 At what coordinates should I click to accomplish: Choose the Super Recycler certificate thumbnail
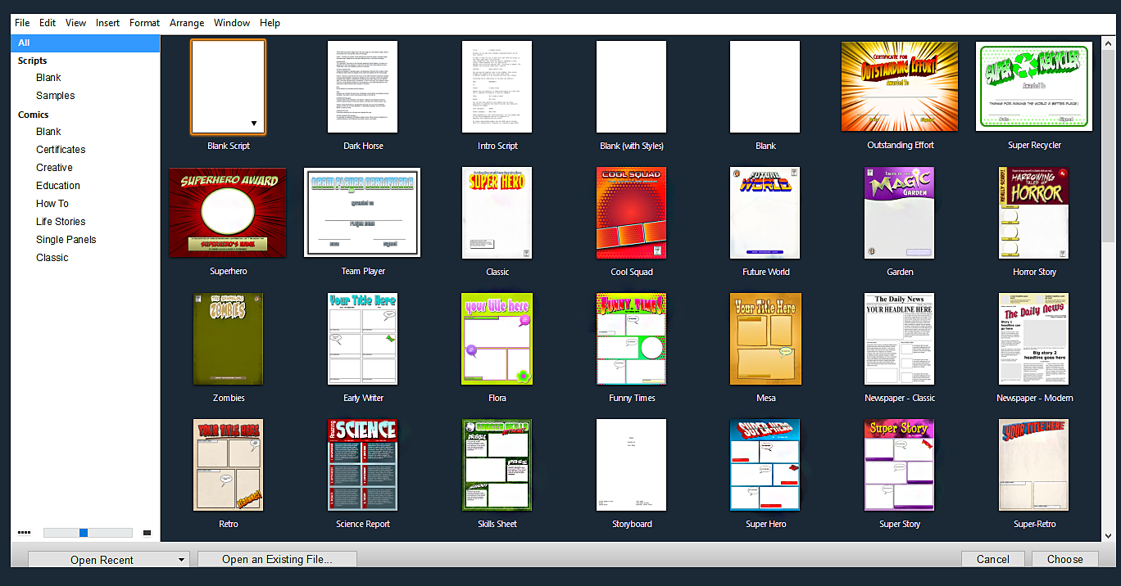1033,87
